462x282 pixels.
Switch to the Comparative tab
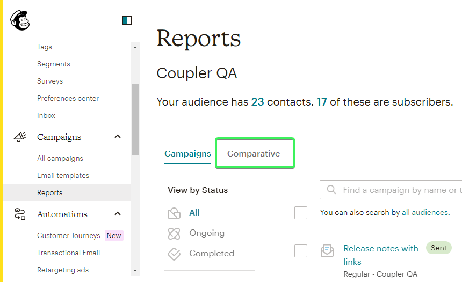254,153
